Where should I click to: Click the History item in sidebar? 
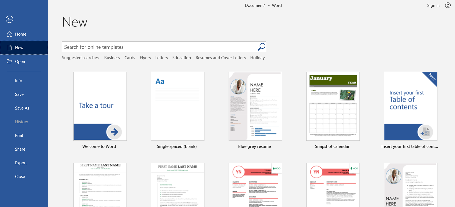click(x=21, y=122)
